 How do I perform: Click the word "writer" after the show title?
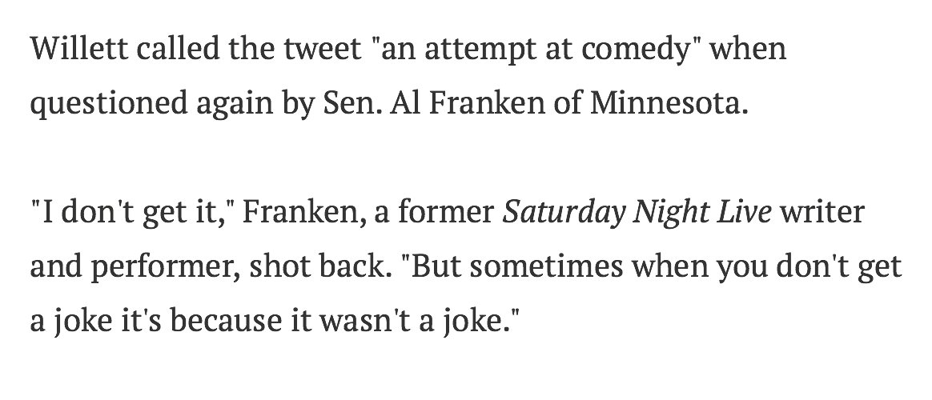click(x=826, y=216)
